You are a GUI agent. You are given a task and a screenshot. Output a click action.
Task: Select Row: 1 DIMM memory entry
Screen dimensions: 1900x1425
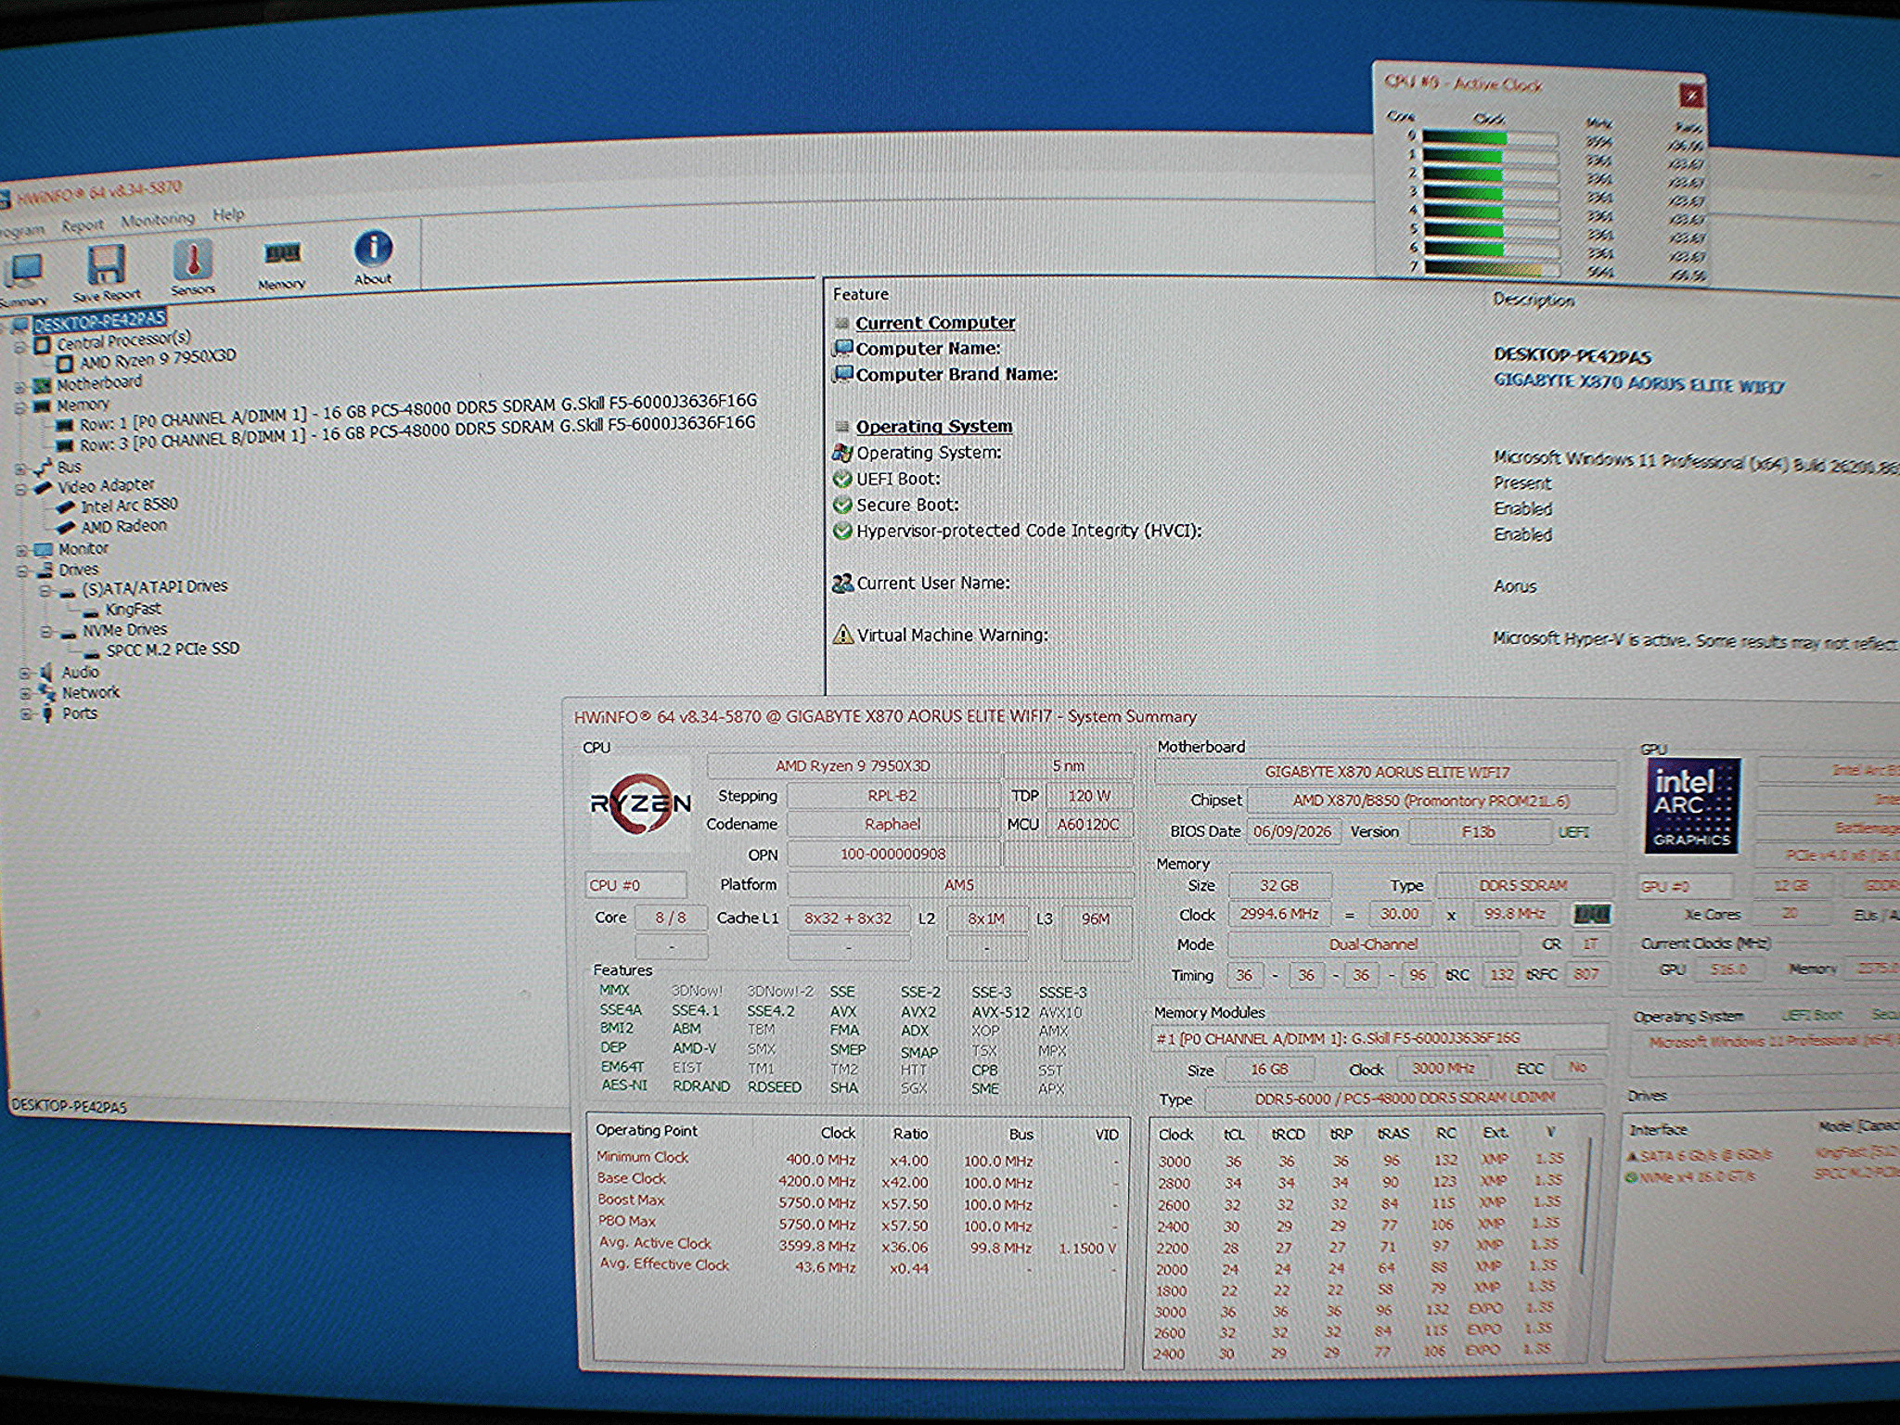tap(417, 412)
